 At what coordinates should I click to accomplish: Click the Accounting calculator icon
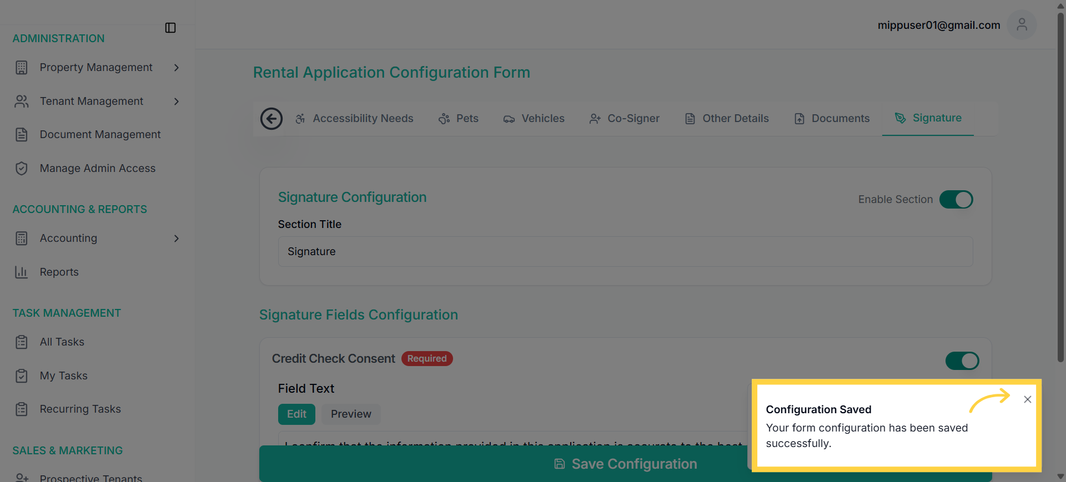pos(22,239)
